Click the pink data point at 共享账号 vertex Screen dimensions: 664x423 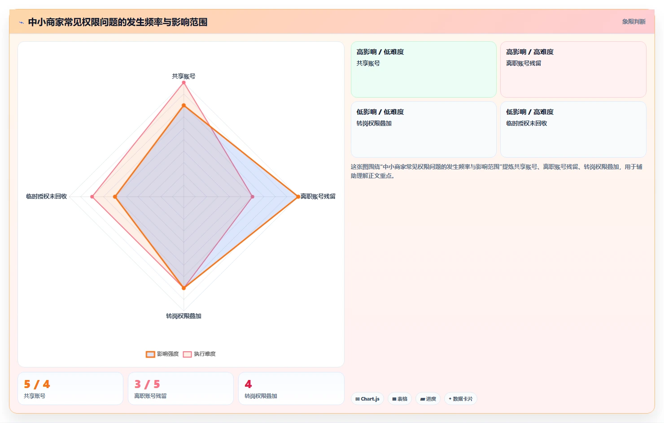(x=183, y=82)
